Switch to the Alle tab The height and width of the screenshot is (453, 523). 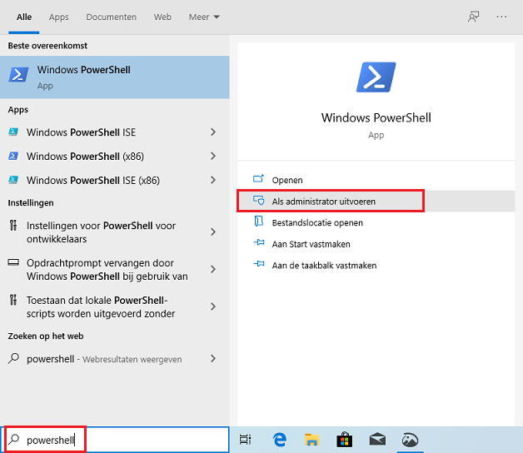pyautogui.click(x=24, y=17)
